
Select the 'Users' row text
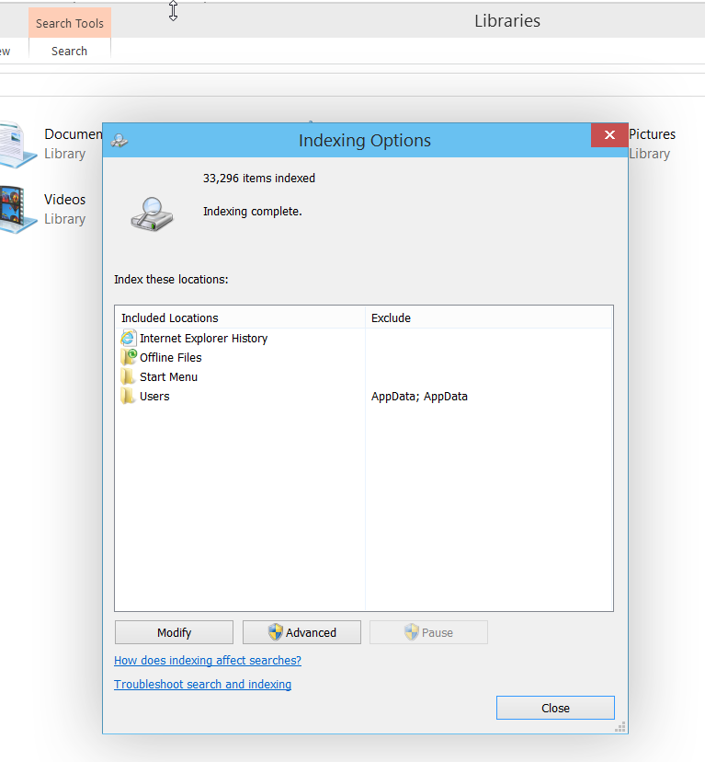tap(154, 397)
